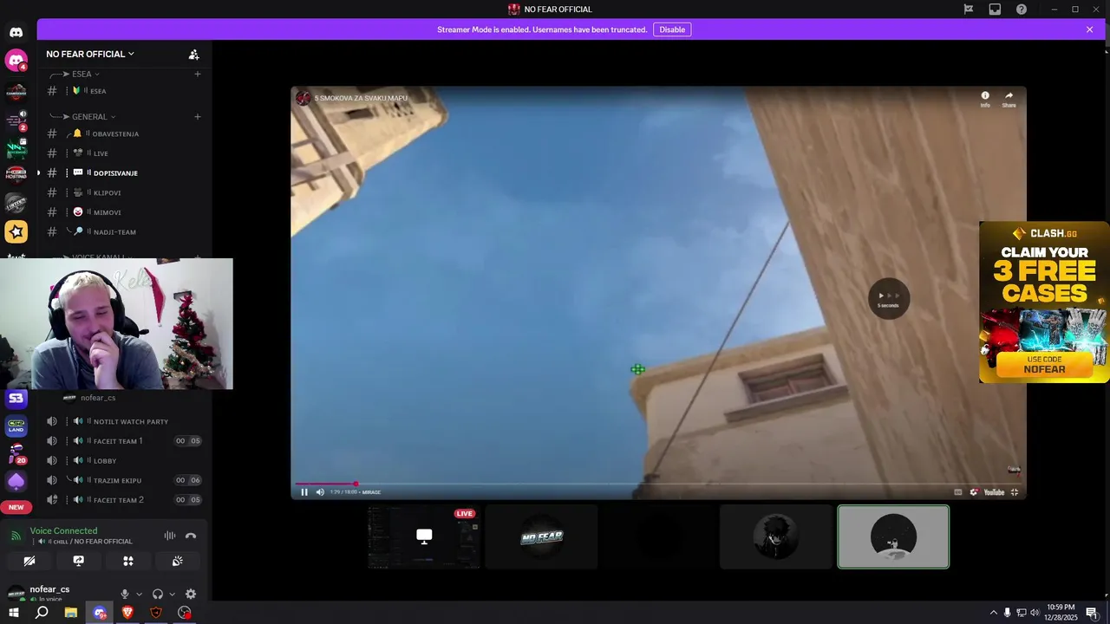
Task: Select the NO FEAR participant tile
Action: click(541, 537)
